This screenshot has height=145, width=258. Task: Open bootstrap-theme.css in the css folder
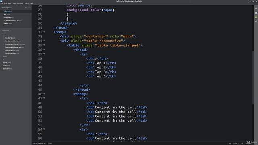(13, 41)
